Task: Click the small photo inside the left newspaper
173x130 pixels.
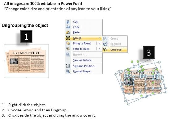Action: pyautogui.click(x=14, y=61)
